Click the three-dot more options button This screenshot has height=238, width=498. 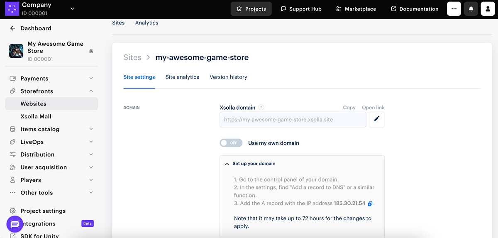tap(454, 9)
